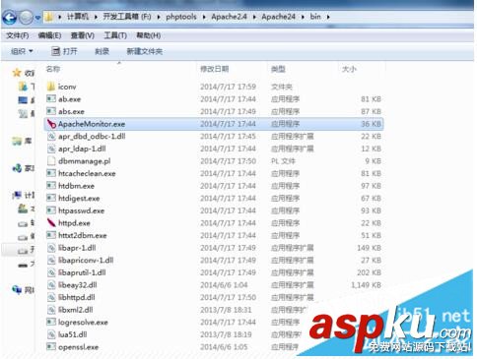Select the apr_dbd_odbc-1.dll file icon
477x359 pixels.
coord(51,136)
